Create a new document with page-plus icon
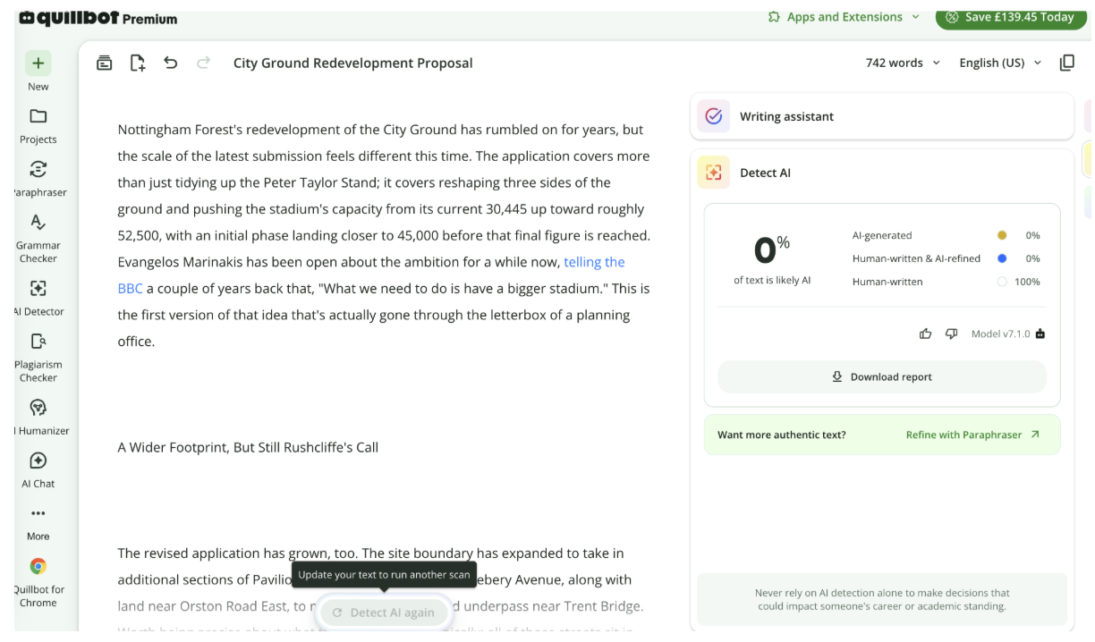 coord(137,63)
